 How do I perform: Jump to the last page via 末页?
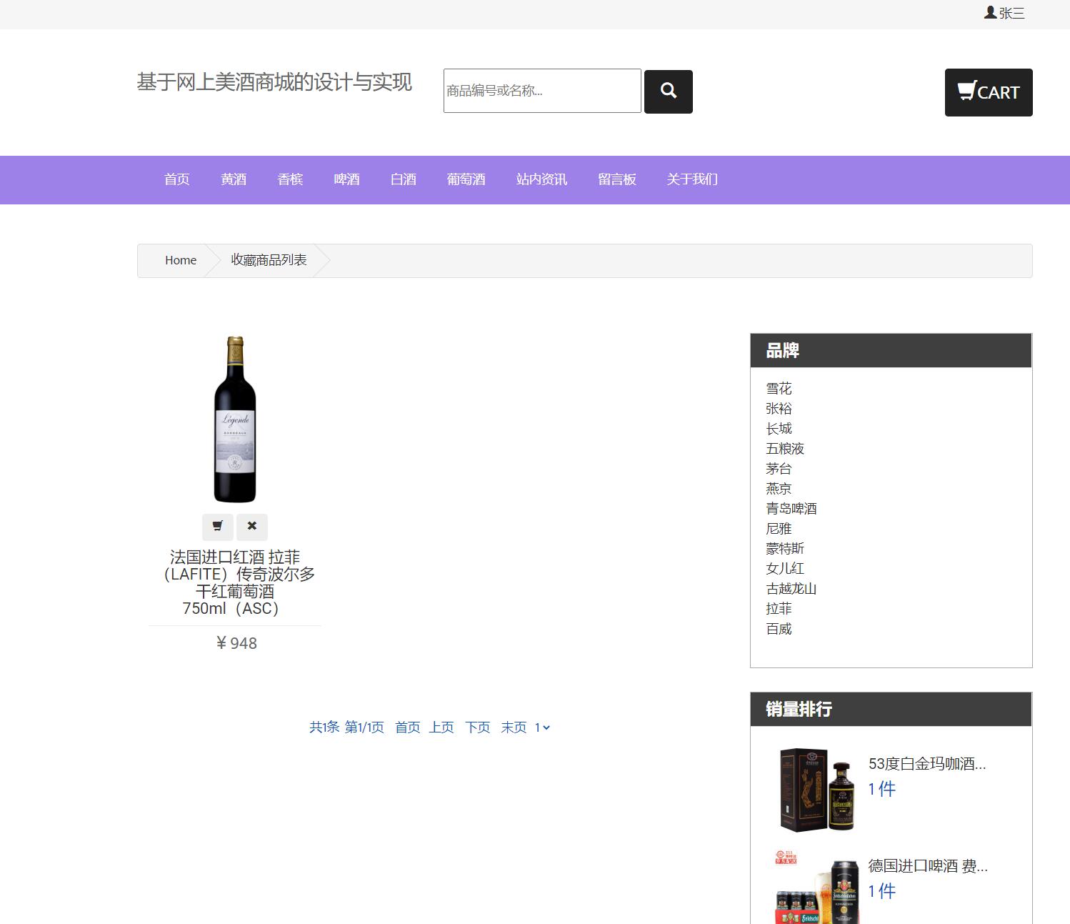pyautogui.click(x=513, y=727)
